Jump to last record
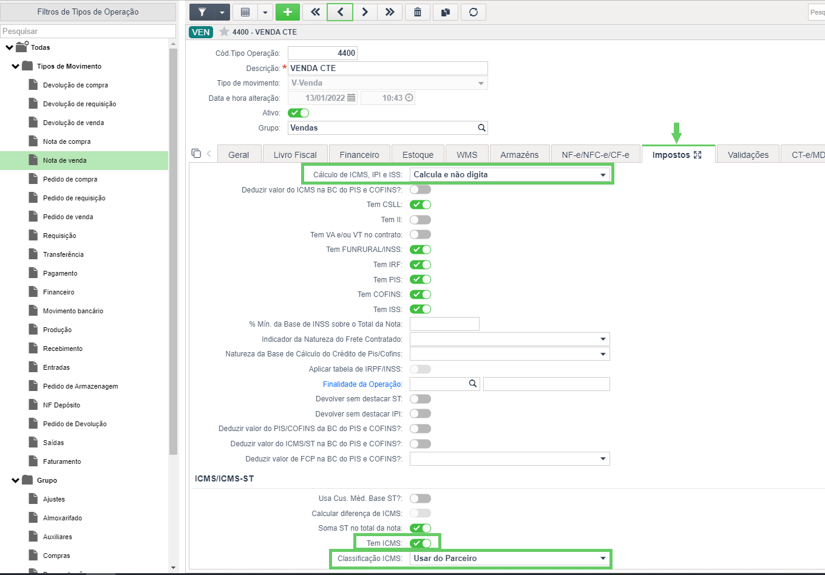Image resolution: width=825 pixels, height=575 pixels. coord(390,12)
